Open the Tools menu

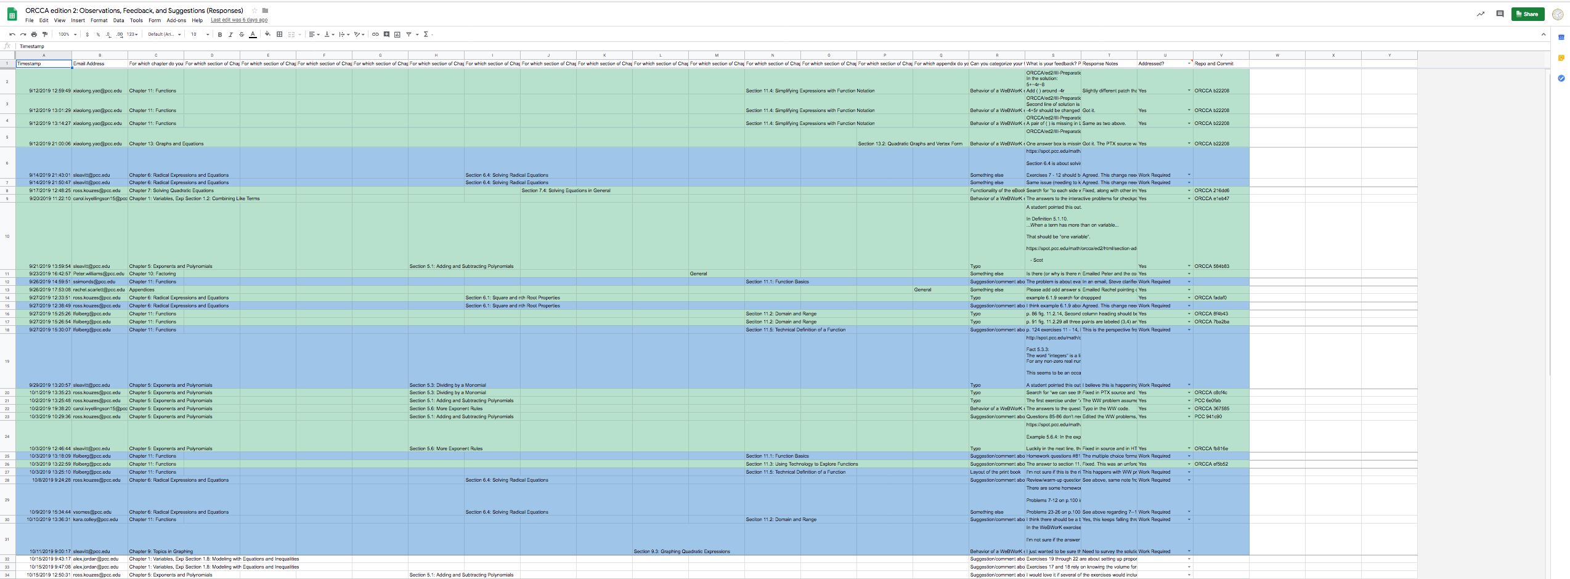point(136,20)
